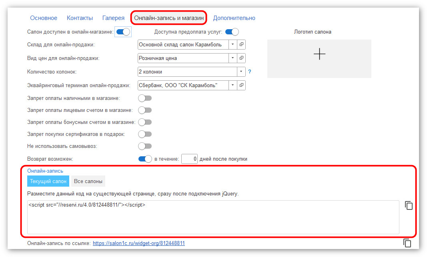Select the Онлайн-запись и магазин tab

[169, 18]
